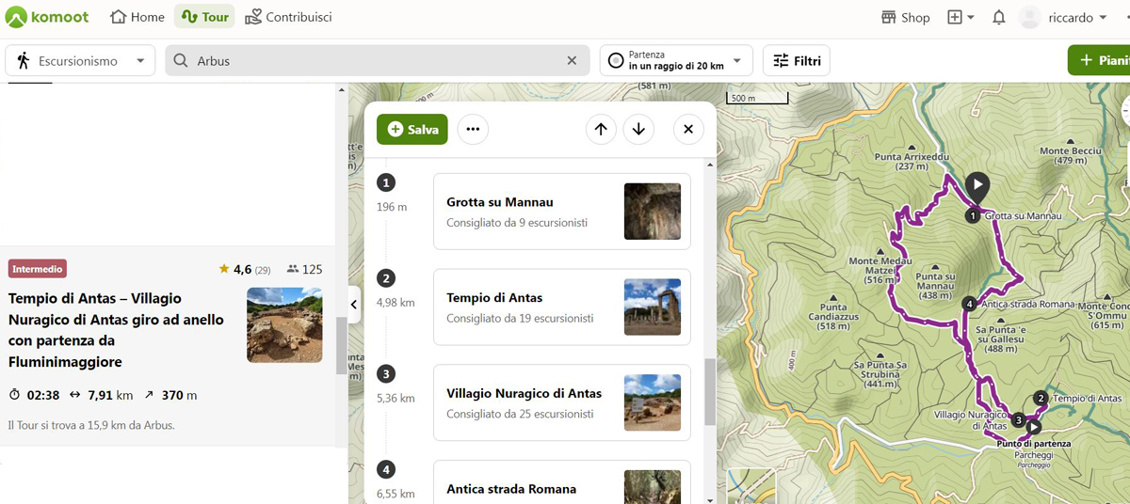Viewport: 1130px width, 504px height.
Task: Go to next tour with down arrow
Action: pos(638,129)
